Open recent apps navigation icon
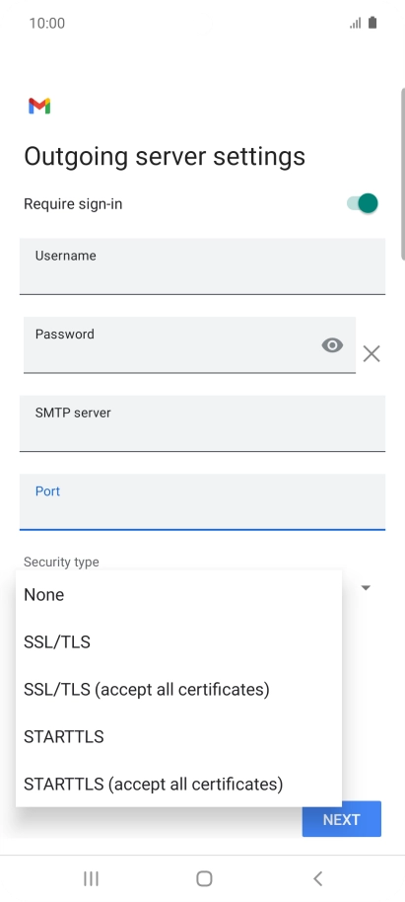The height and width of the screenshot is (902, 405). (x=91, y=878)
